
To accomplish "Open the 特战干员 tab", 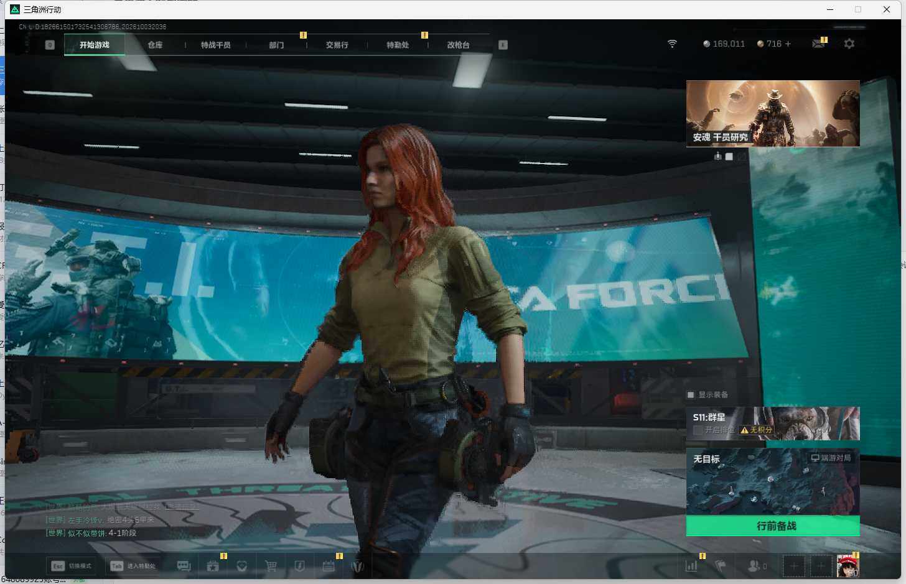I will click(215, 45).
